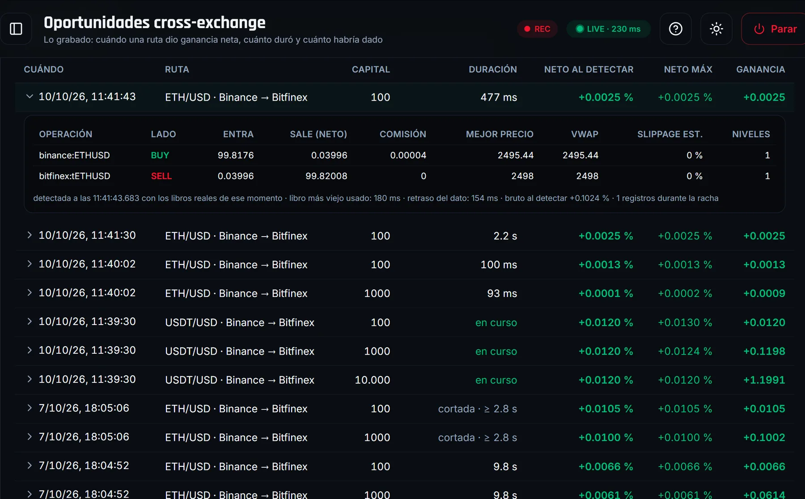Click the 0.00004 commission value

point(408,155)
